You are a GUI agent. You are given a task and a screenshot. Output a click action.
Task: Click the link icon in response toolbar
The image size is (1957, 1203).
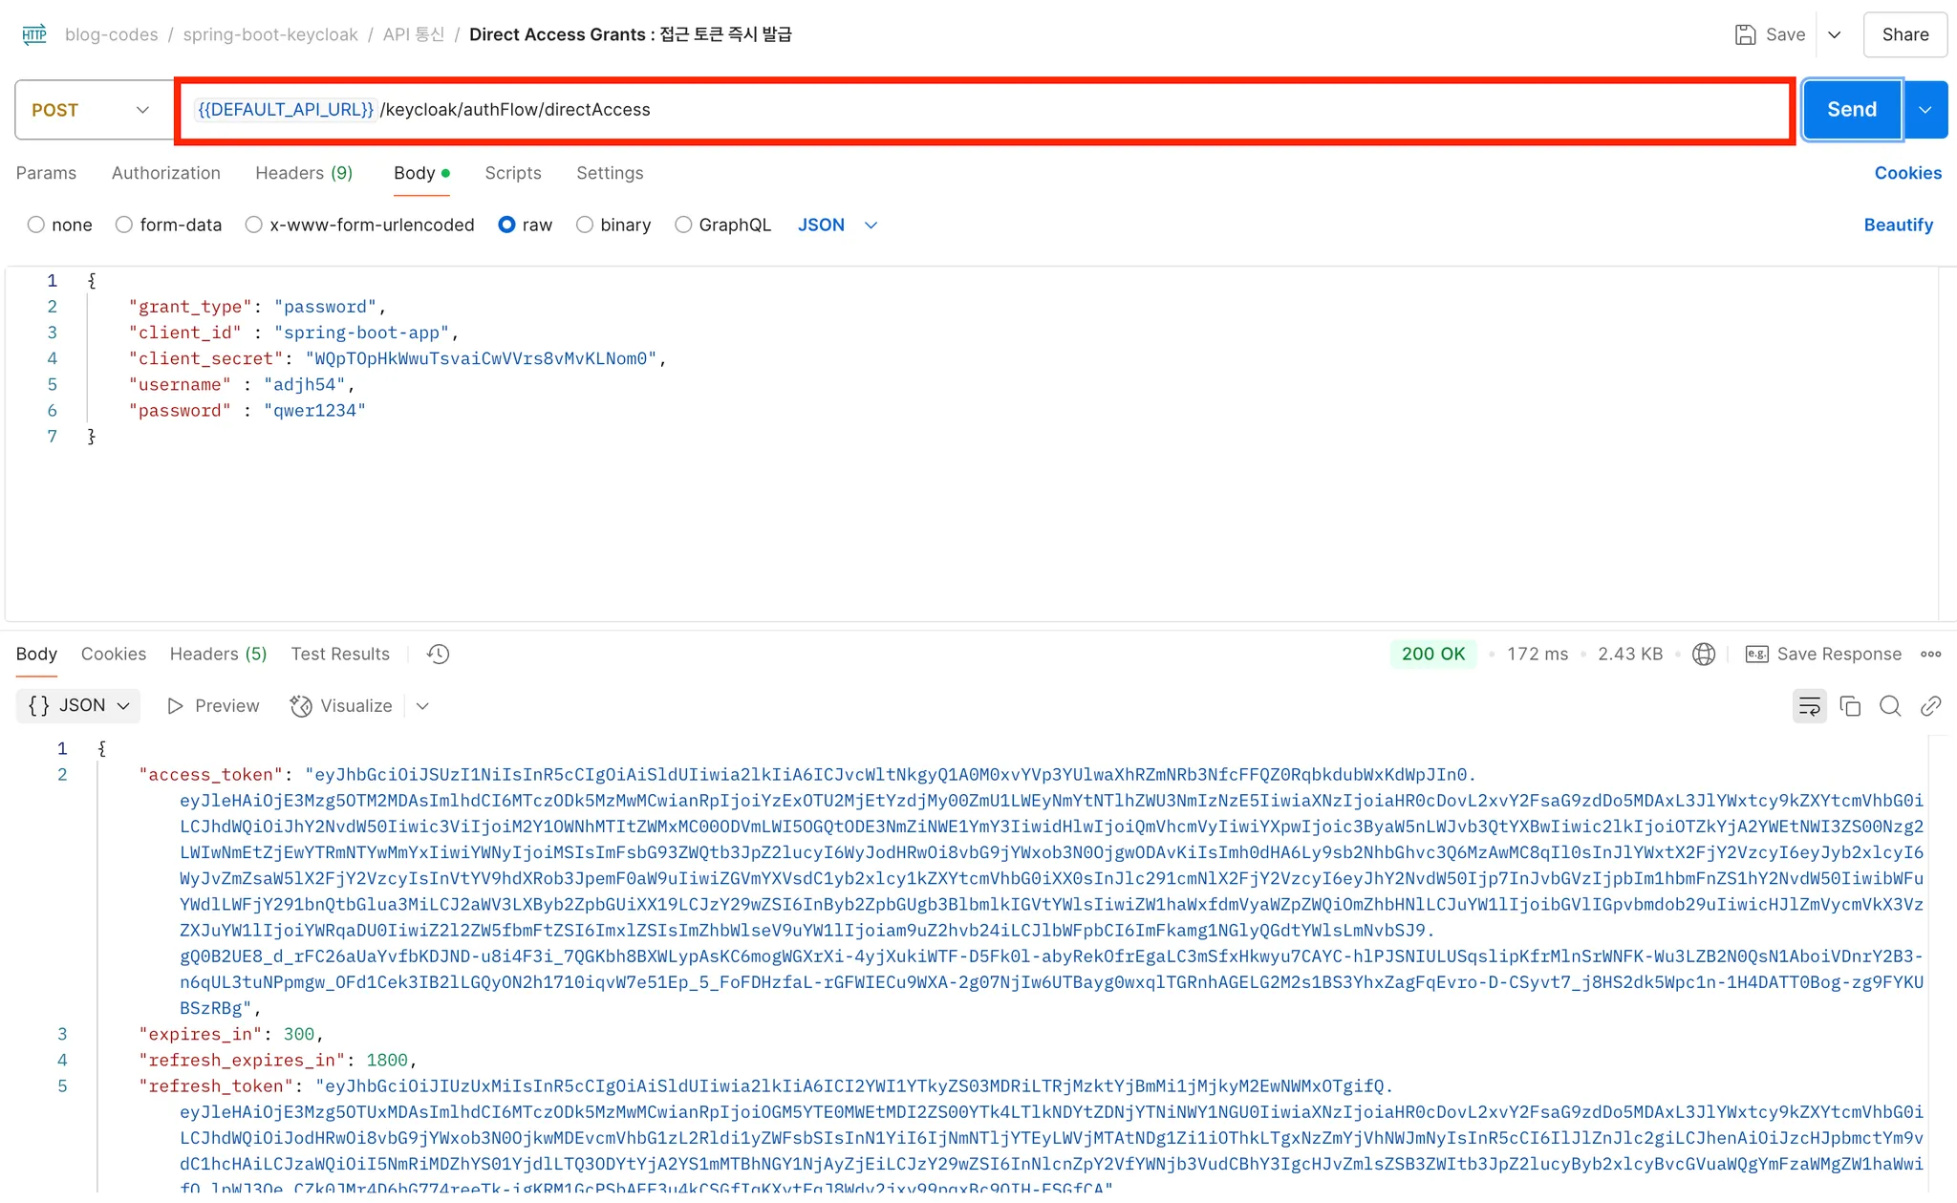point(1930,706)
